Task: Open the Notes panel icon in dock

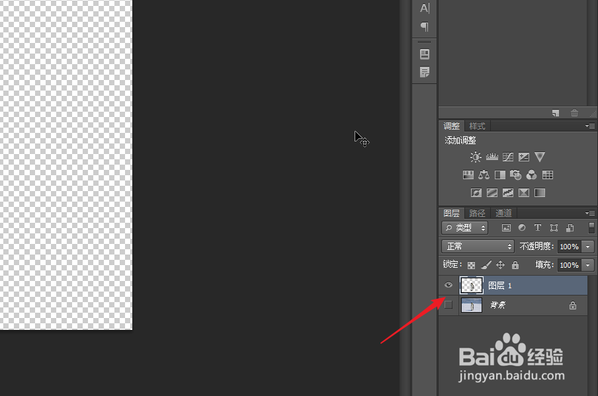Action: click(x=425, y=72)
